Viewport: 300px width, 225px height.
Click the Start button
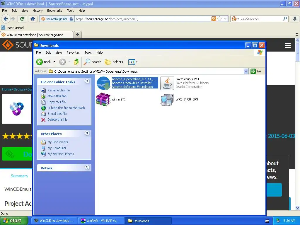click(14, 221)
